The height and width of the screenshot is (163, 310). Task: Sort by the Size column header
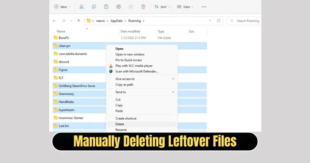pyautogui.click(x=191, y=31)
